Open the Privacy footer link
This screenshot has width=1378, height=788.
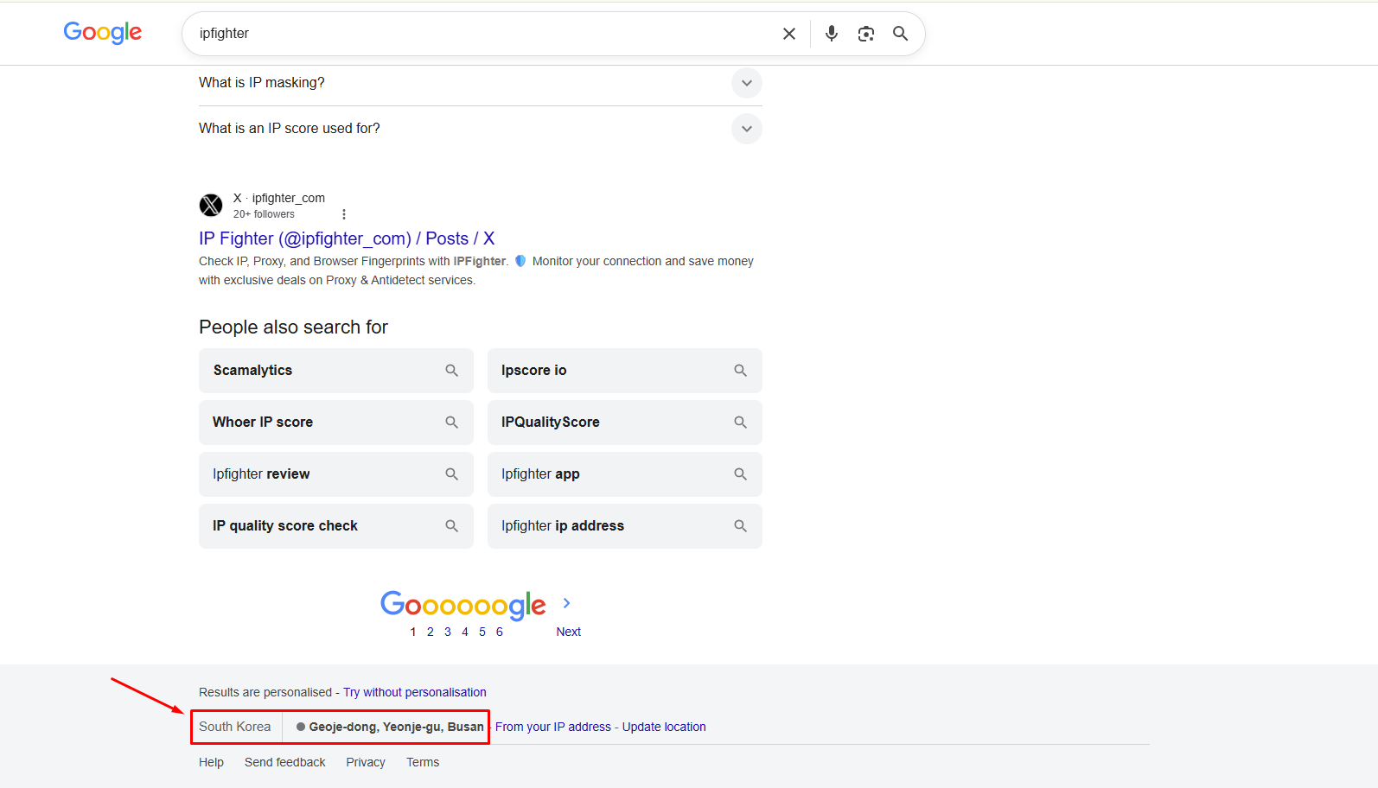click(366, 762)
